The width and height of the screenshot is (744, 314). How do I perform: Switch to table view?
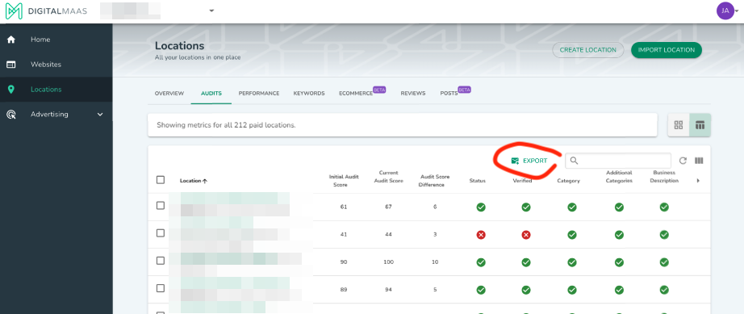click(700, 125)
